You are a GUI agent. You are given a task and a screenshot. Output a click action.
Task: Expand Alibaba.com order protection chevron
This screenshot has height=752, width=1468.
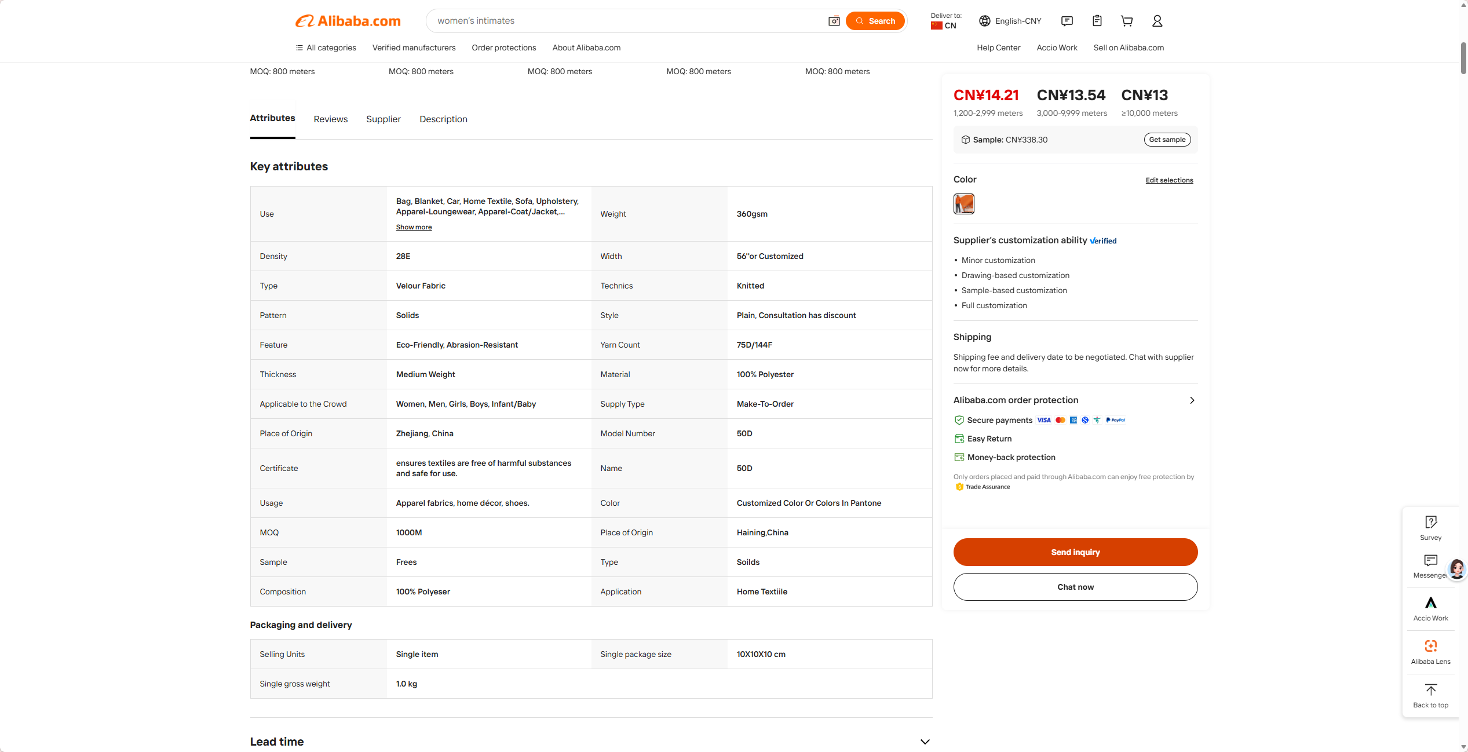pos(1192,400)
